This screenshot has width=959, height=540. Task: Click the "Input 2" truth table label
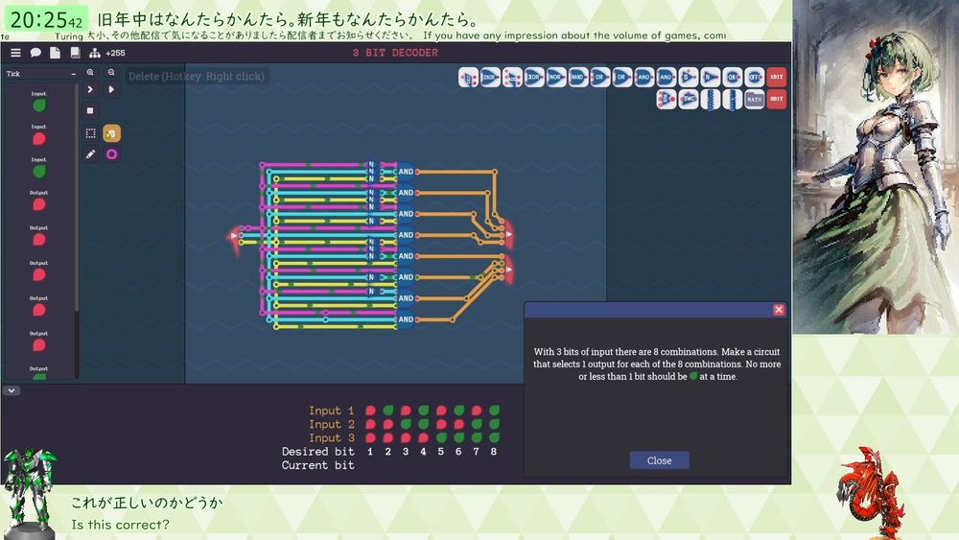tap(331, 424)
